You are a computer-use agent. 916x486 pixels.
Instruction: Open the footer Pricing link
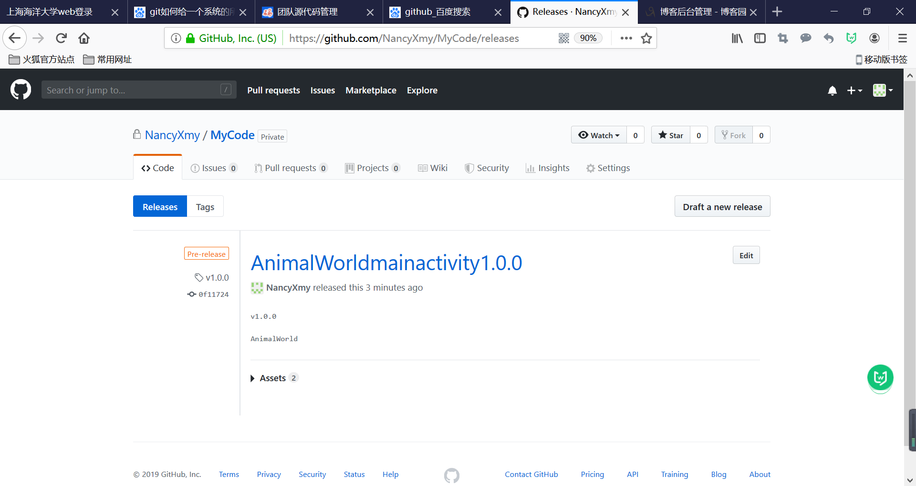593,475
